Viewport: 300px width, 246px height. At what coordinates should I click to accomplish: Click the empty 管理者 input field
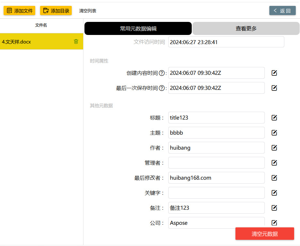(x=217, y=163)
